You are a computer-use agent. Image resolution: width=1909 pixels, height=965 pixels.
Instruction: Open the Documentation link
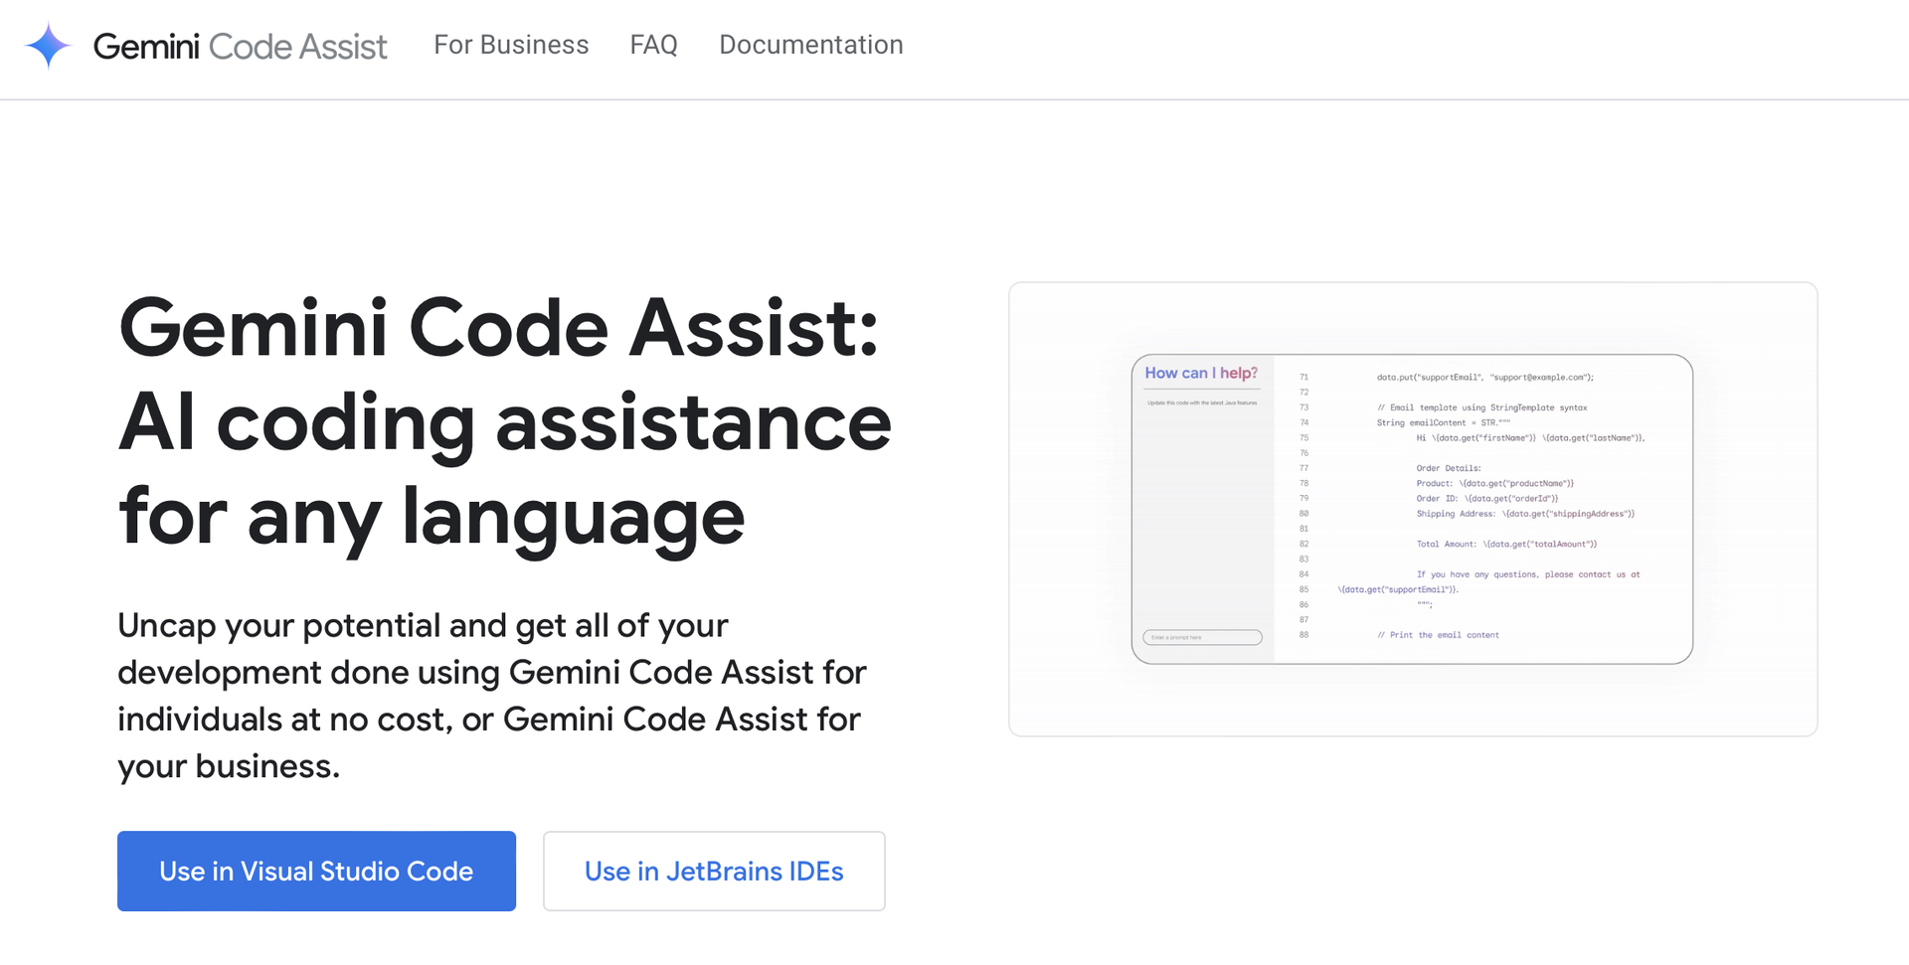(x=810, y=45)
